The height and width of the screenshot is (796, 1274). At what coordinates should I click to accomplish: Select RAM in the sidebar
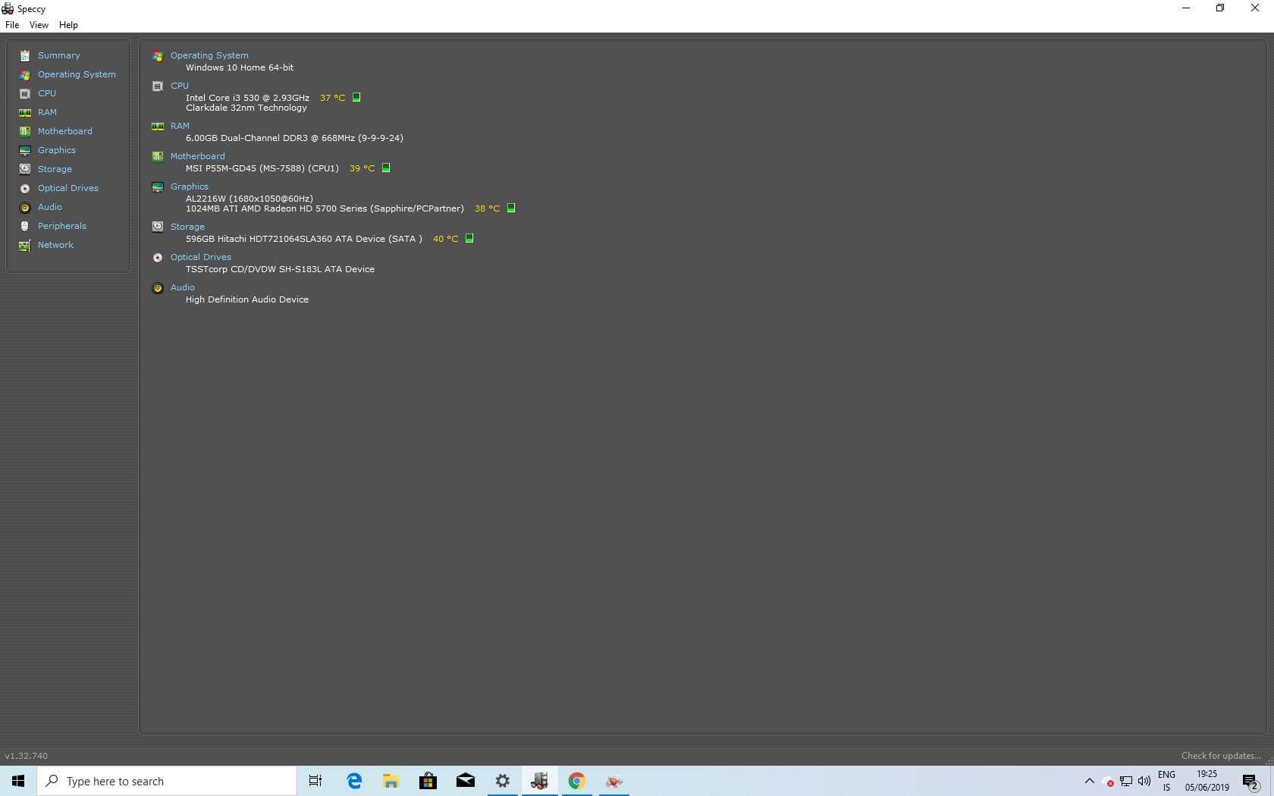47,112
